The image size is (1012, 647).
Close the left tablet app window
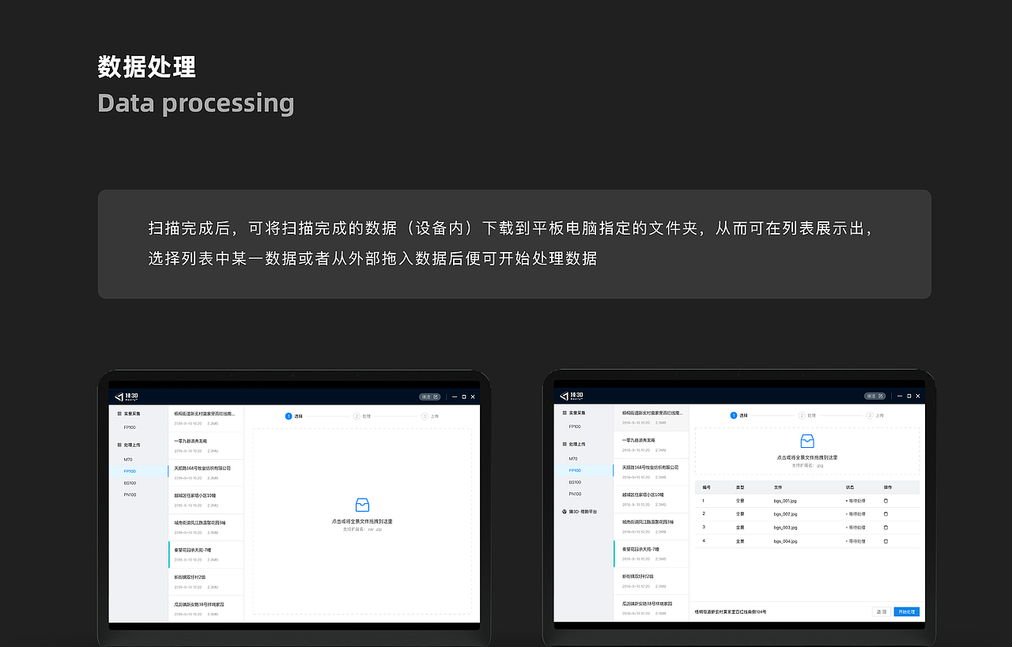[473, 397]
